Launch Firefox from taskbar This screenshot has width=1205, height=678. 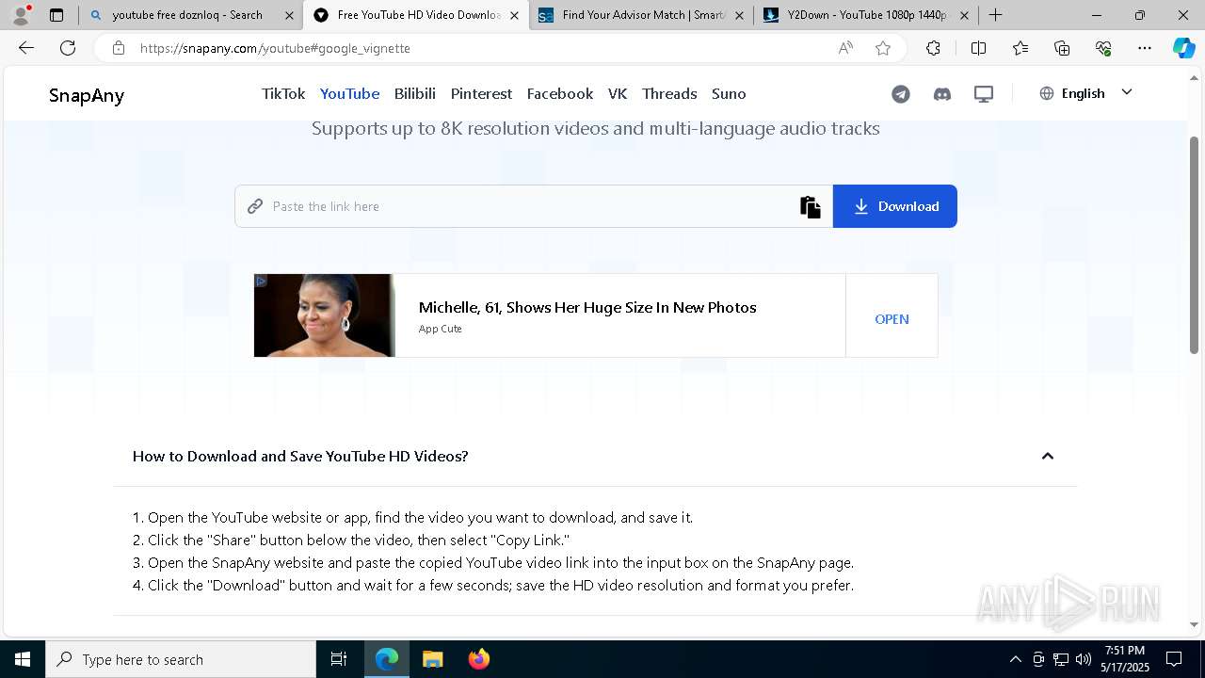point(479,659)
